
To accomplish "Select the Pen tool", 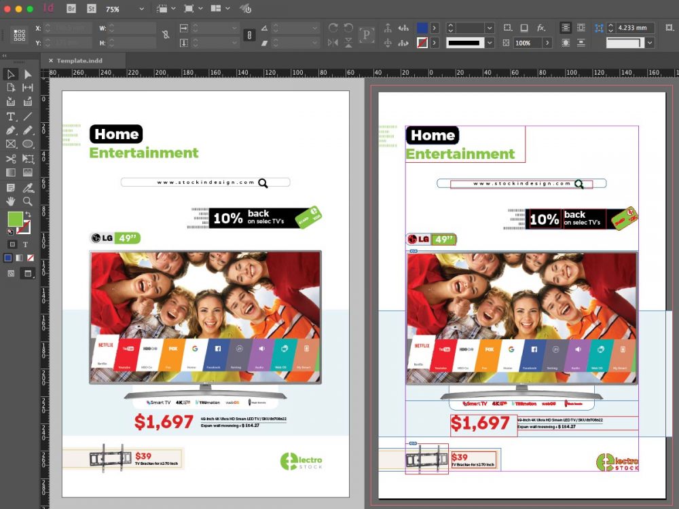I will [11, 130].
